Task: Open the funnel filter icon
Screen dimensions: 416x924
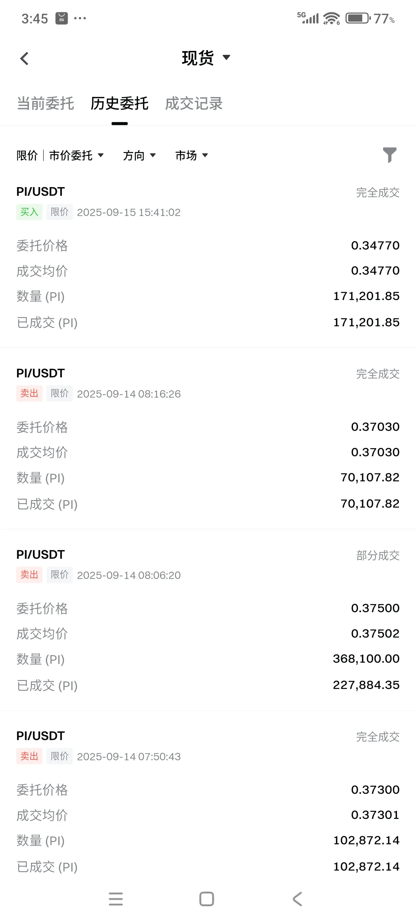Action: coord(389,155)
